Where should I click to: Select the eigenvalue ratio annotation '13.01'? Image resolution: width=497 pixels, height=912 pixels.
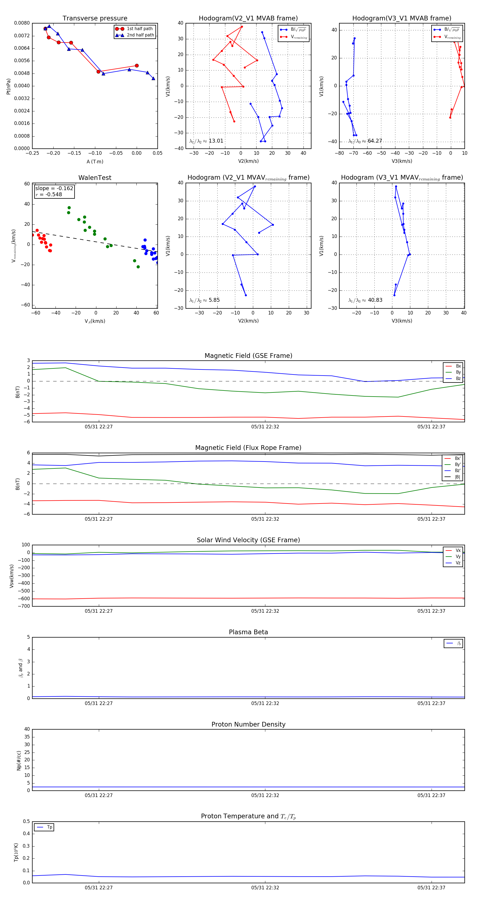[x=206, y=141]
